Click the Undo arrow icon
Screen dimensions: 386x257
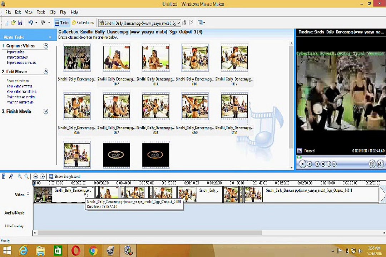click(x=30, y=22)
